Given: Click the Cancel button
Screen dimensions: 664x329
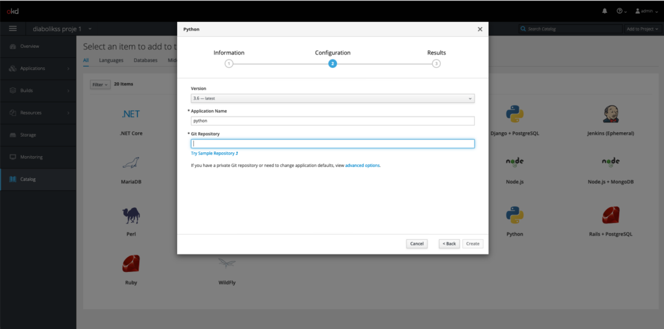Looking at the screenshot, I should click(417, 244).
